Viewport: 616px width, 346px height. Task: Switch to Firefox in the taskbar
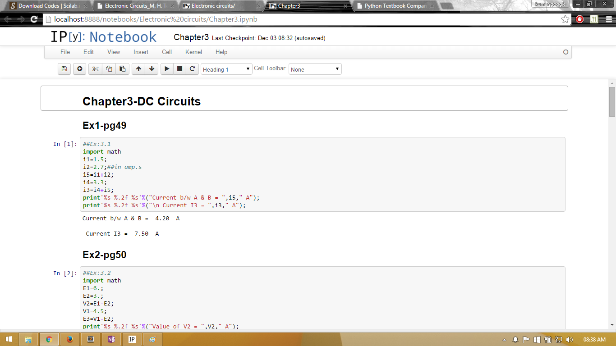(69, 339)
